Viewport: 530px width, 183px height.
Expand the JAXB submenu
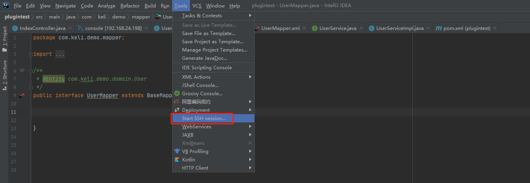tap(250, 135)
